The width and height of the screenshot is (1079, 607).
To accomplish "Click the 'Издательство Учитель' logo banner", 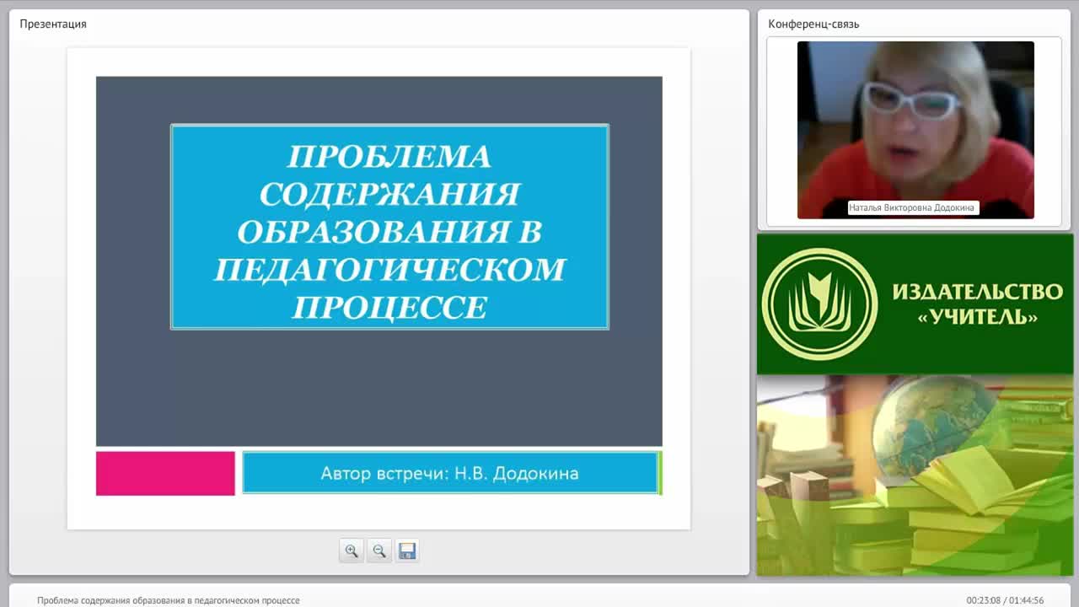I will [x=915, y=304].
